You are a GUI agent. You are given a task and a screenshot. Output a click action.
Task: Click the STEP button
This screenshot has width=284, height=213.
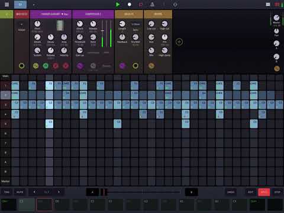[x=277, y=192]
